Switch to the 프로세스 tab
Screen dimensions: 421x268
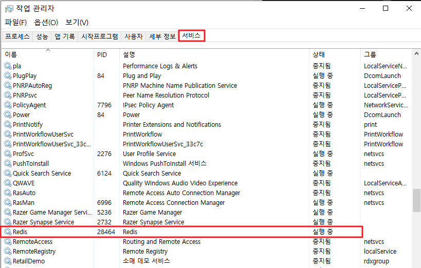(x=17, y=36)
